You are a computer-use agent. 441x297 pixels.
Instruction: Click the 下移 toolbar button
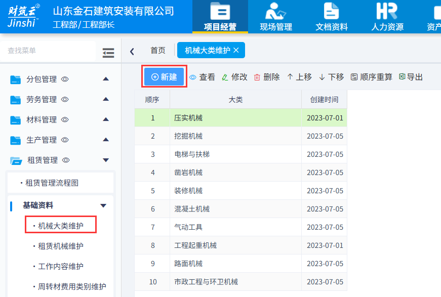click(331, 77)
